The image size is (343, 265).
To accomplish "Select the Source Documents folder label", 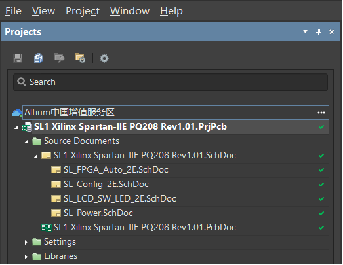I will 81,141.
